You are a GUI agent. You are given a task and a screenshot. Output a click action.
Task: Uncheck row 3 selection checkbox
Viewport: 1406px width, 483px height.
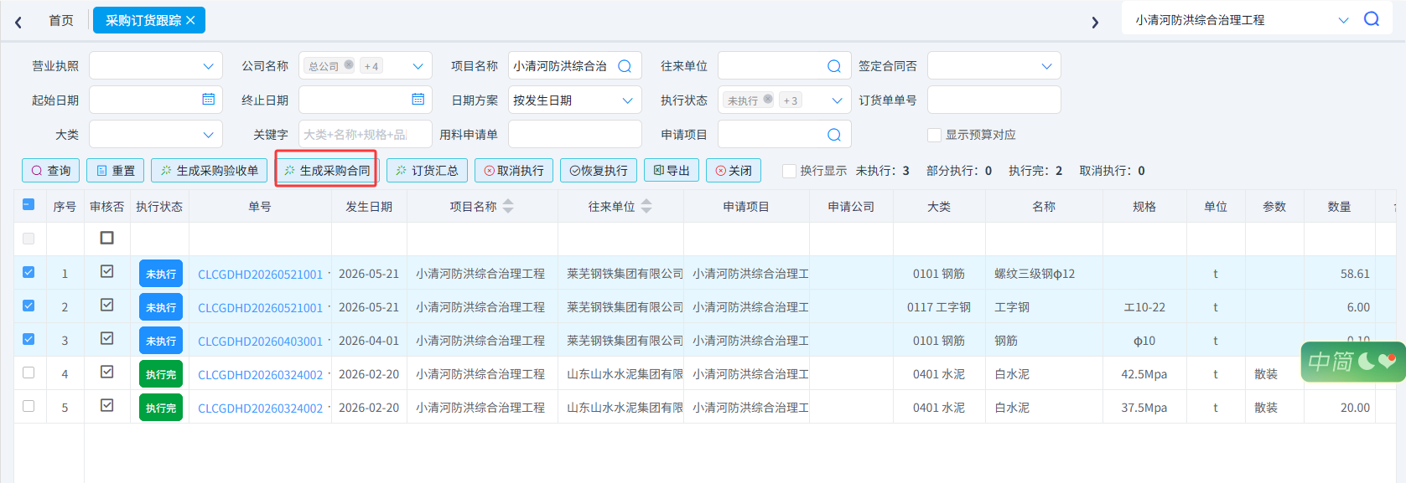click(29, 339)
